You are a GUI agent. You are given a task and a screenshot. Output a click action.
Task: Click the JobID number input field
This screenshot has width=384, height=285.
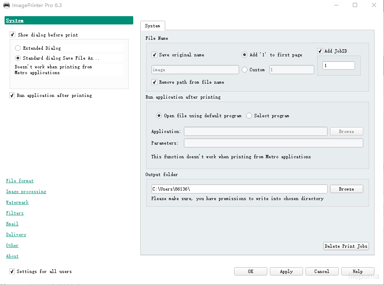pos(339,65)
